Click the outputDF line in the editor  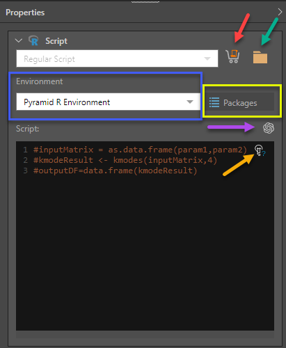click(x=115, y=171)
